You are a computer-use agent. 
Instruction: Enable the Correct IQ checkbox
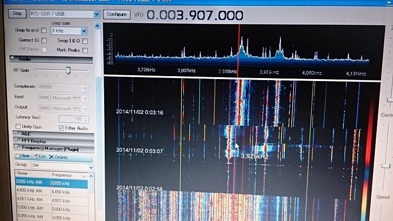pyautogui.click(x=44, y=40)
